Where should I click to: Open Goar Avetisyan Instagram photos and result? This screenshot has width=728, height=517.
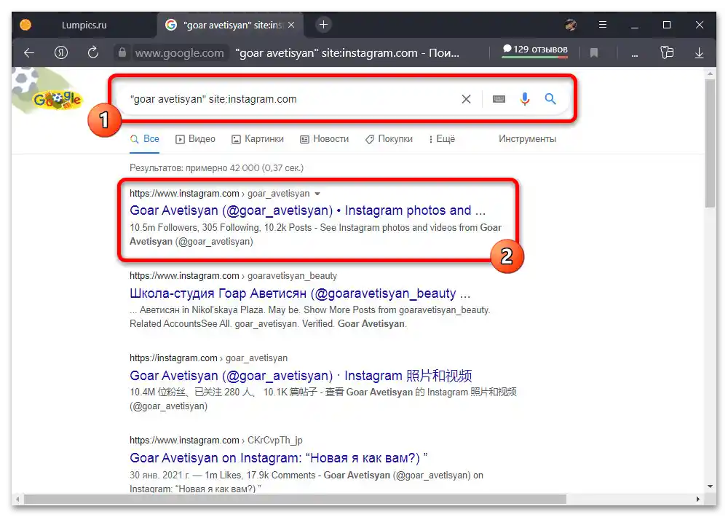[x=307, y=210]
